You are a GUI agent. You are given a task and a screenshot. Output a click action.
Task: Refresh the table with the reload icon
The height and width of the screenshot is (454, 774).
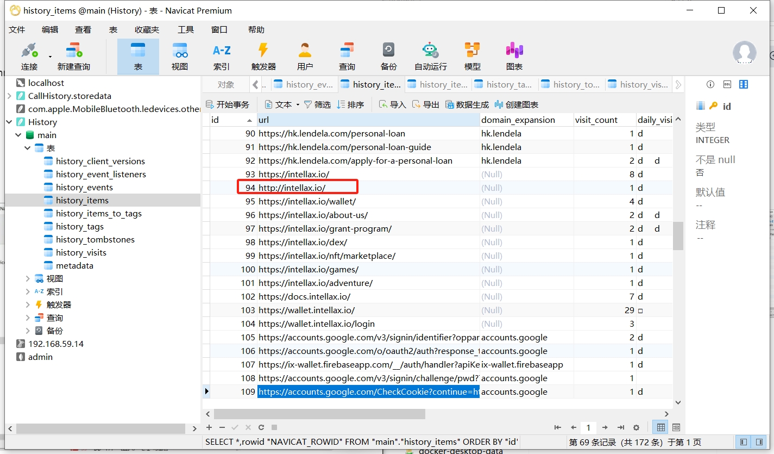[261, 428]
